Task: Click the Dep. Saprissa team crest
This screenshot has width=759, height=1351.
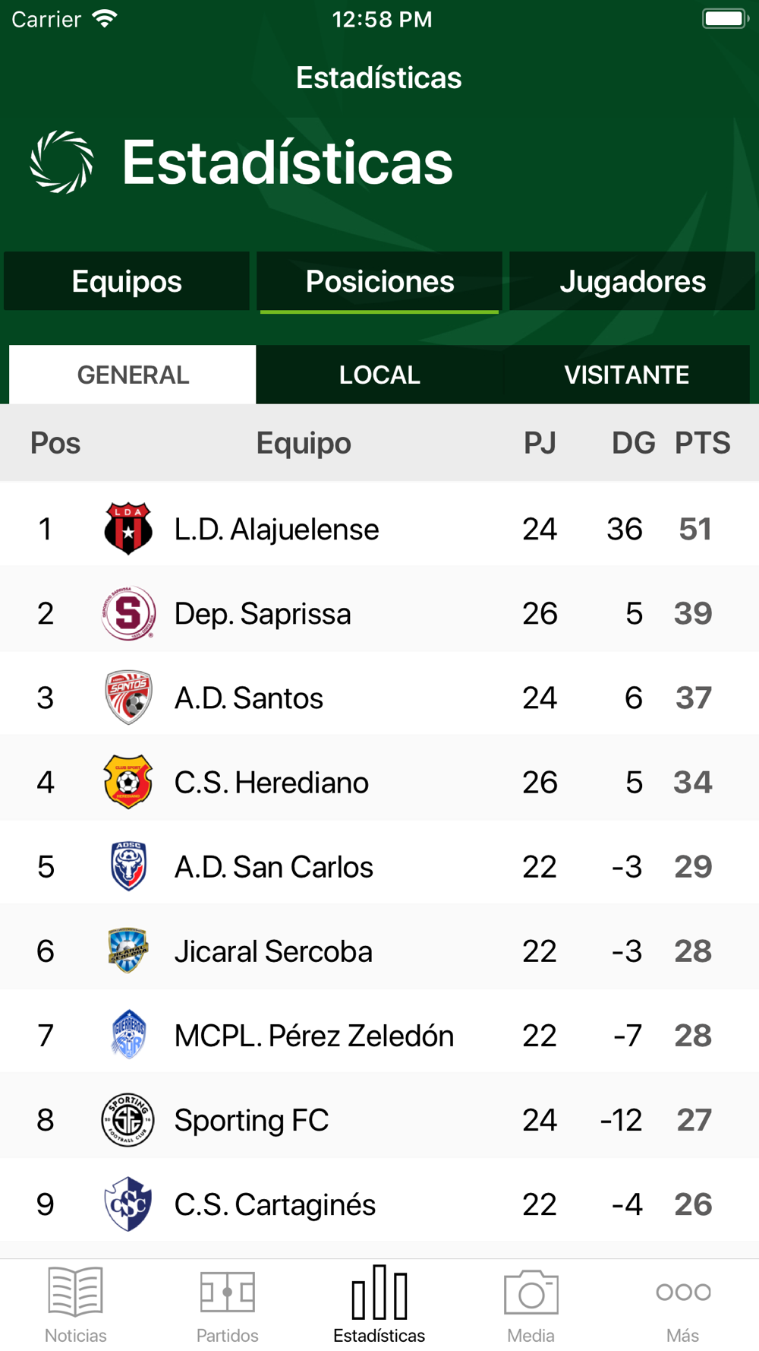Action: (x=128, y=612)
